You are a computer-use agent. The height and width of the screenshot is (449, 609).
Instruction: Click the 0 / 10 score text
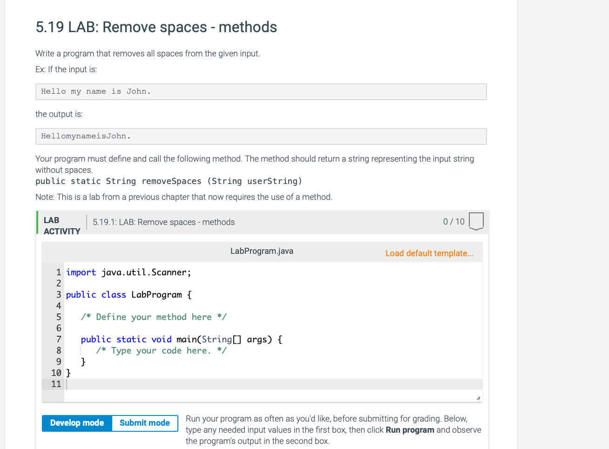pos(454,222)
